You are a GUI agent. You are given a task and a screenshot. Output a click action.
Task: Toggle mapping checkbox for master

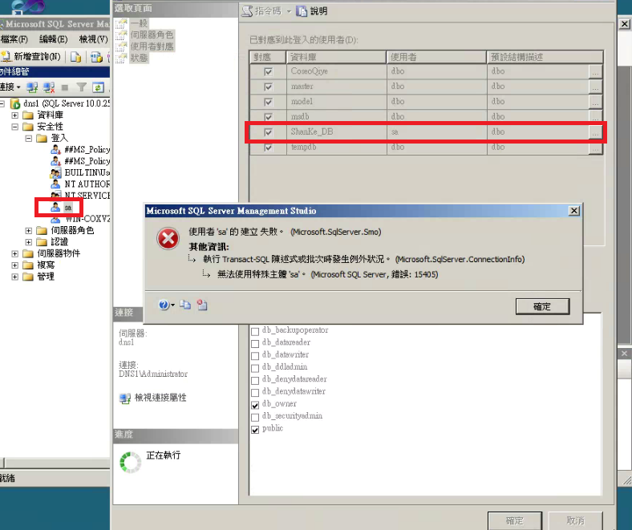[268, 87]
